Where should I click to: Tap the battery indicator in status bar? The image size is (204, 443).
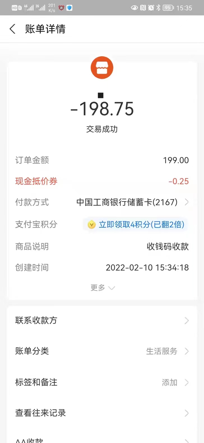tap(168, 8)
